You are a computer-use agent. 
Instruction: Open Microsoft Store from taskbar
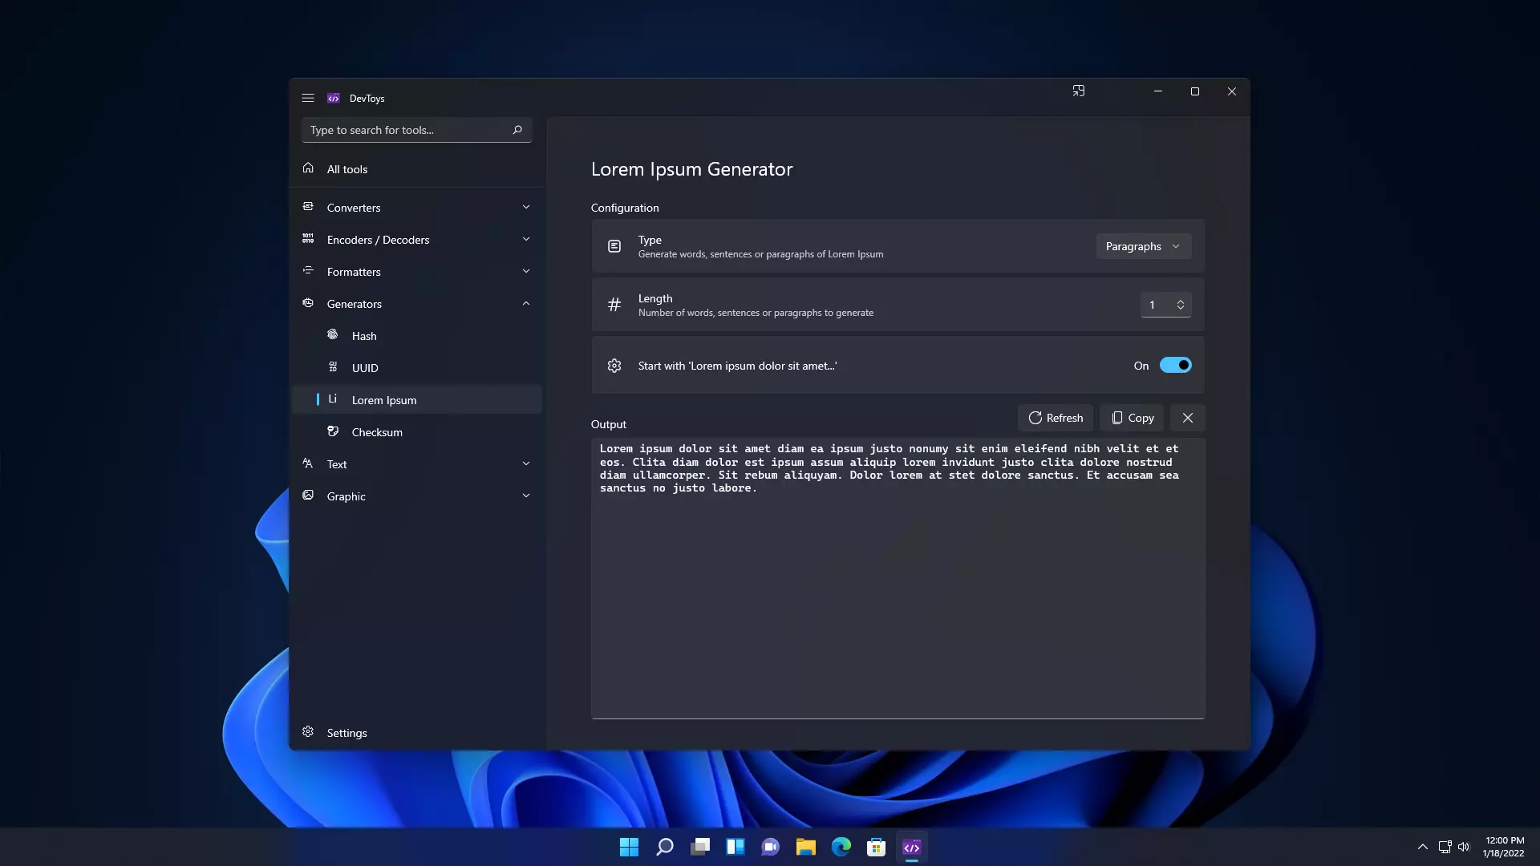877,847
